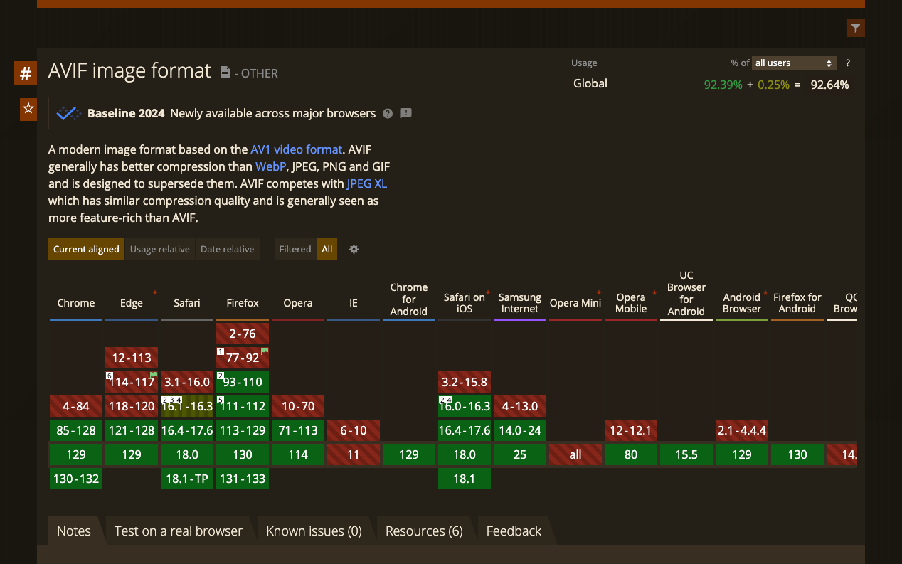Select Edge 114-117 cell
902x564 pixels.
coord(132,382)
